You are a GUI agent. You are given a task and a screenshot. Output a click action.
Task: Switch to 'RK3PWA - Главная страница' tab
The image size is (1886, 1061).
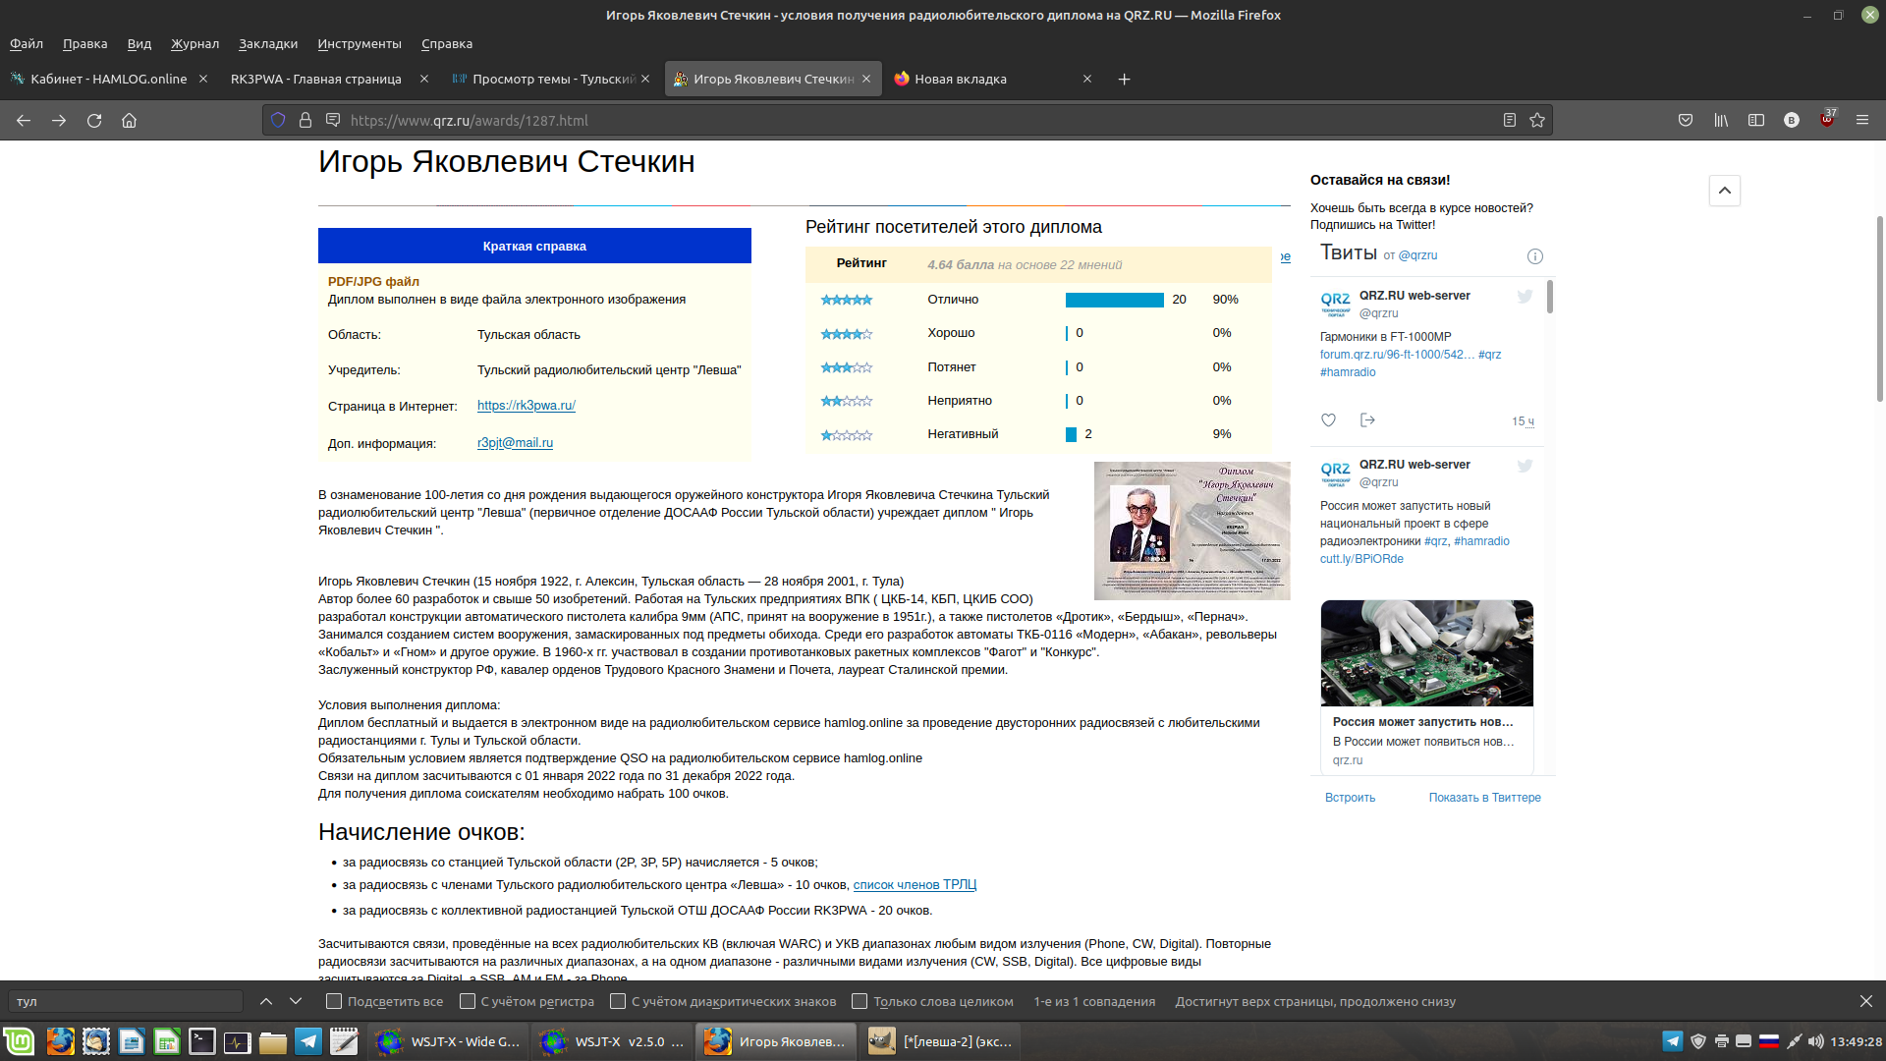point(315,79)
